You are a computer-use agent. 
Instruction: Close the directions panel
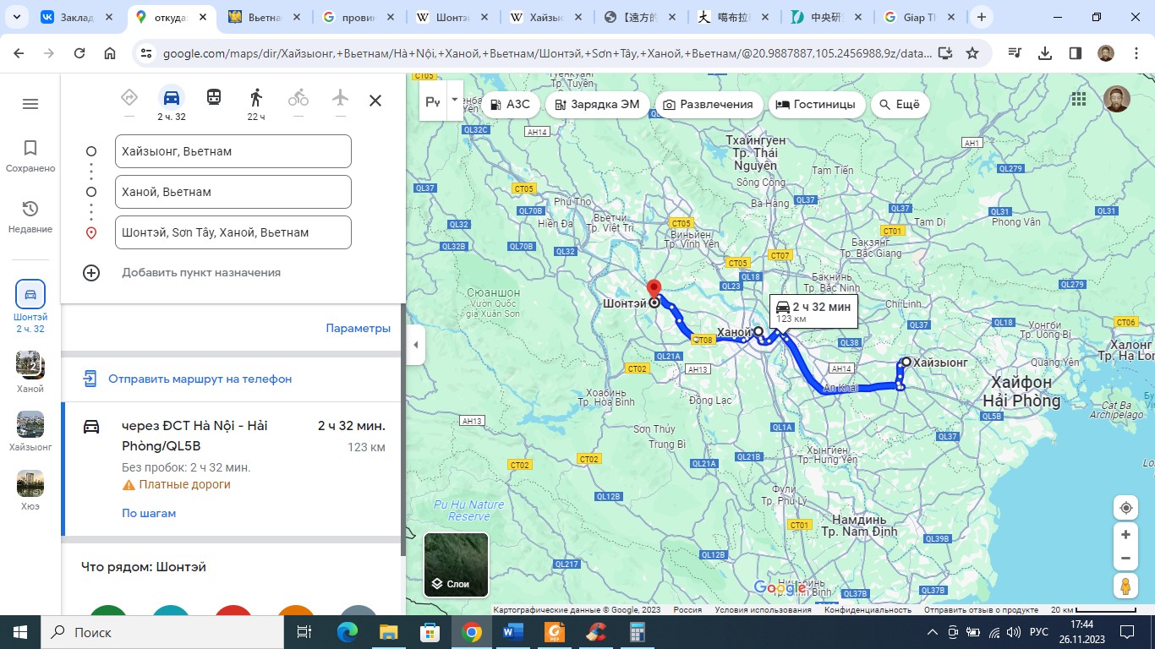[375, 101]
